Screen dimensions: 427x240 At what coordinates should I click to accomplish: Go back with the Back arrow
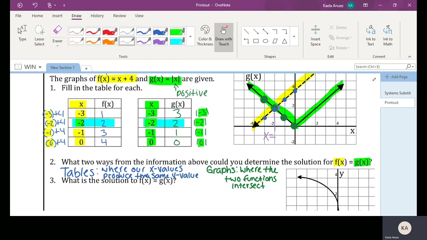pyautogui.click(x=20, y=5)
